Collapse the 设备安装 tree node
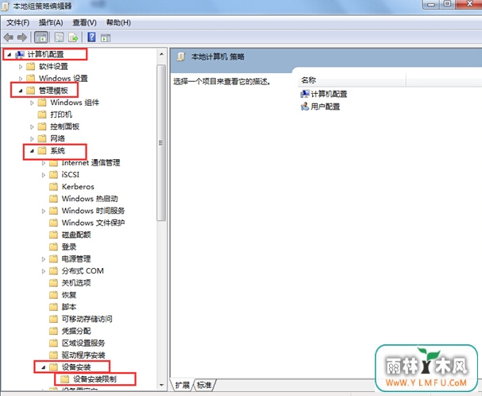Image resolution: width=482 pixels, height=396 pixels. click(44, 367)
